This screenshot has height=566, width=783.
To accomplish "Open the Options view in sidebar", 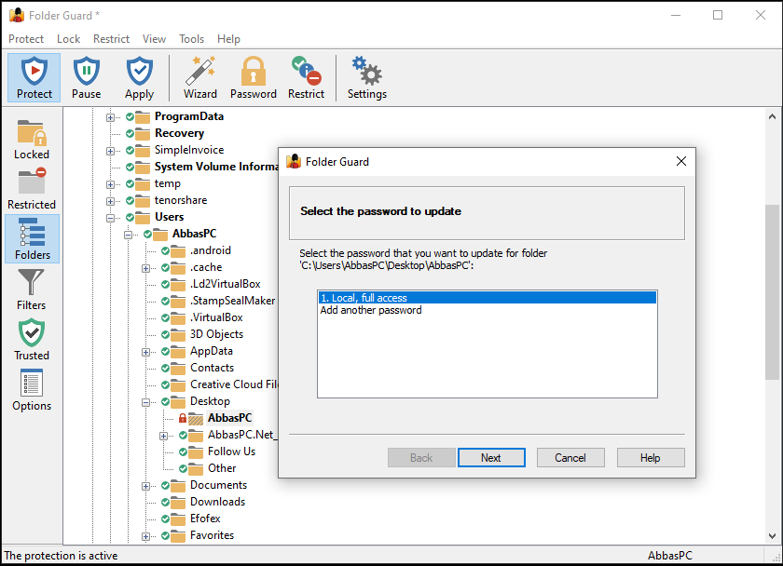I will [x=32, y=390].
